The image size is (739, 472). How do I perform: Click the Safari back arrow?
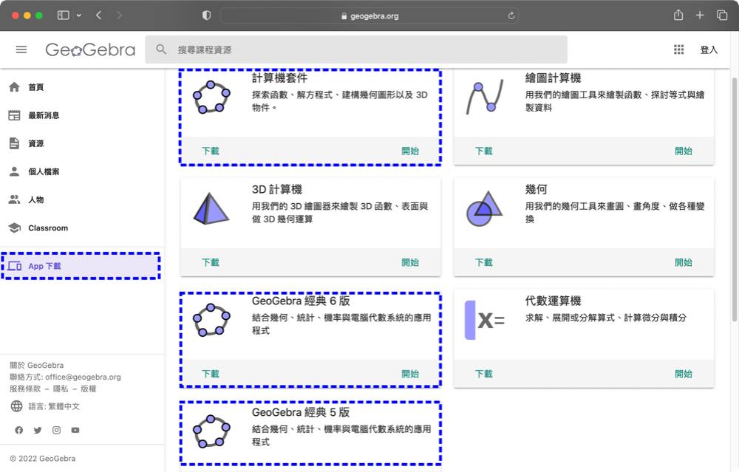(98, 16)
